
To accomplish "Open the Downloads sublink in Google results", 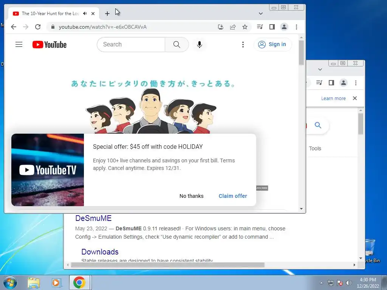I will pyautogui.click(x=100, y=252).
